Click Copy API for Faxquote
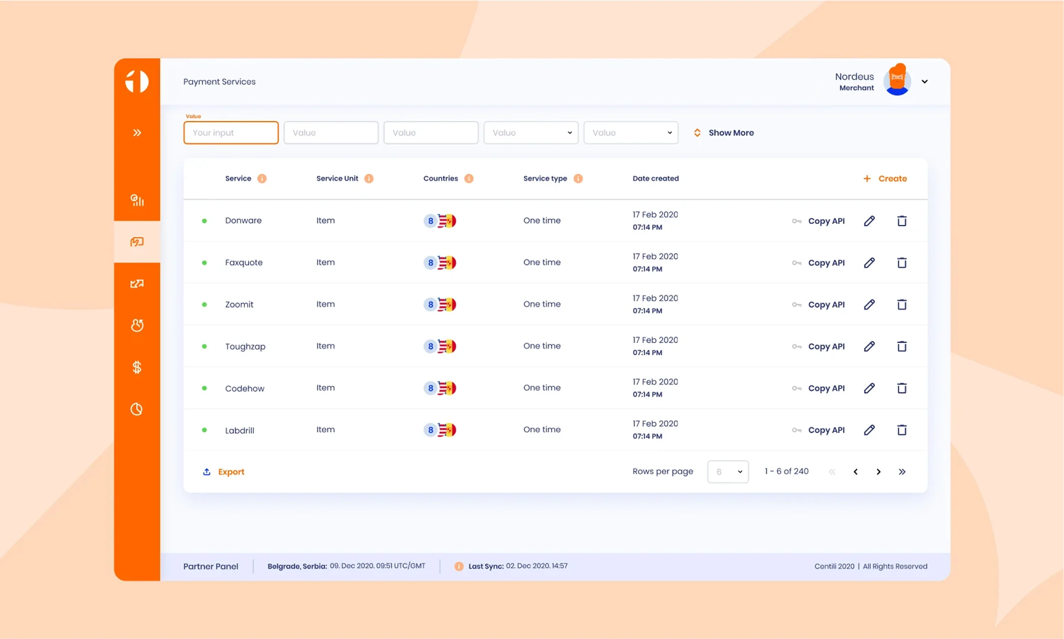Image resolution: width=1064 pixels, height=639 pixels. (x=826, y=263)
